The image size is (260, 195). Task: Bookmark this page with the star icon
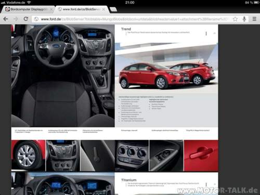pyautogui.click(x=235, y=19)
